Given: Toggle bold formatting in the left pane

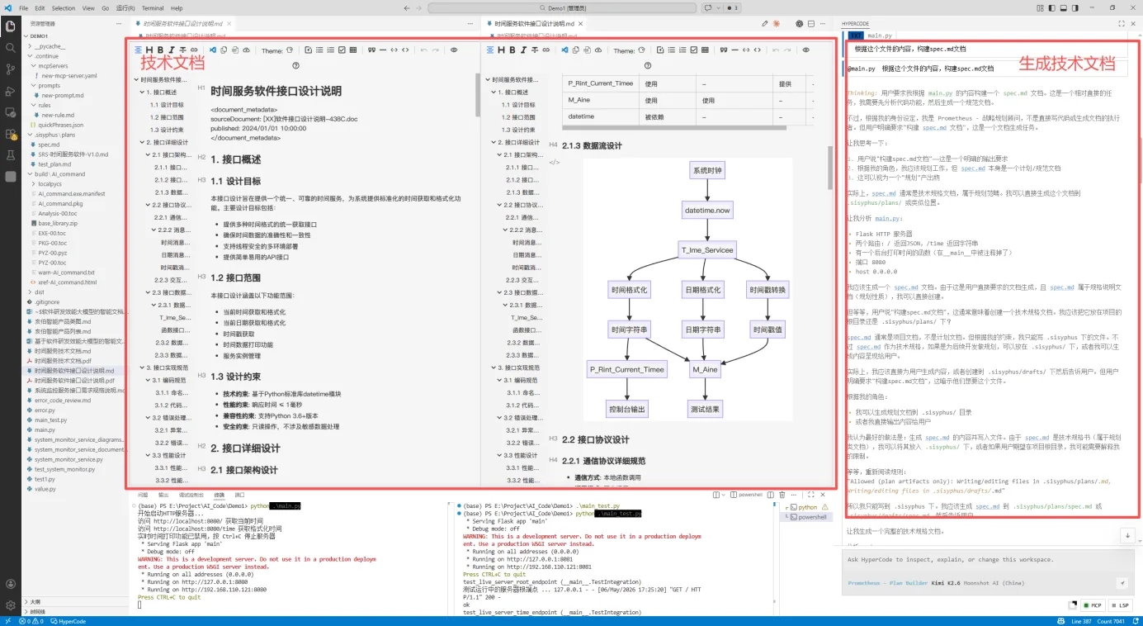Looking at the screenshot, I should [x=162, y=50].
